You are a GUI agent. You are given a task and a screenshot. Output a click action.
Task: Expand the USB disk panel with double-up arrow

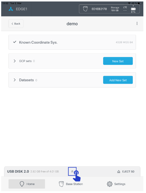[x=72, y=171]
